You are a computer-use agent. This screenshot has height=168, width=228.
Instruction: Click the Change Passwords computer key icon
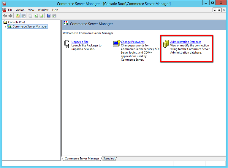pyautogui.click(x=117, y=44)
